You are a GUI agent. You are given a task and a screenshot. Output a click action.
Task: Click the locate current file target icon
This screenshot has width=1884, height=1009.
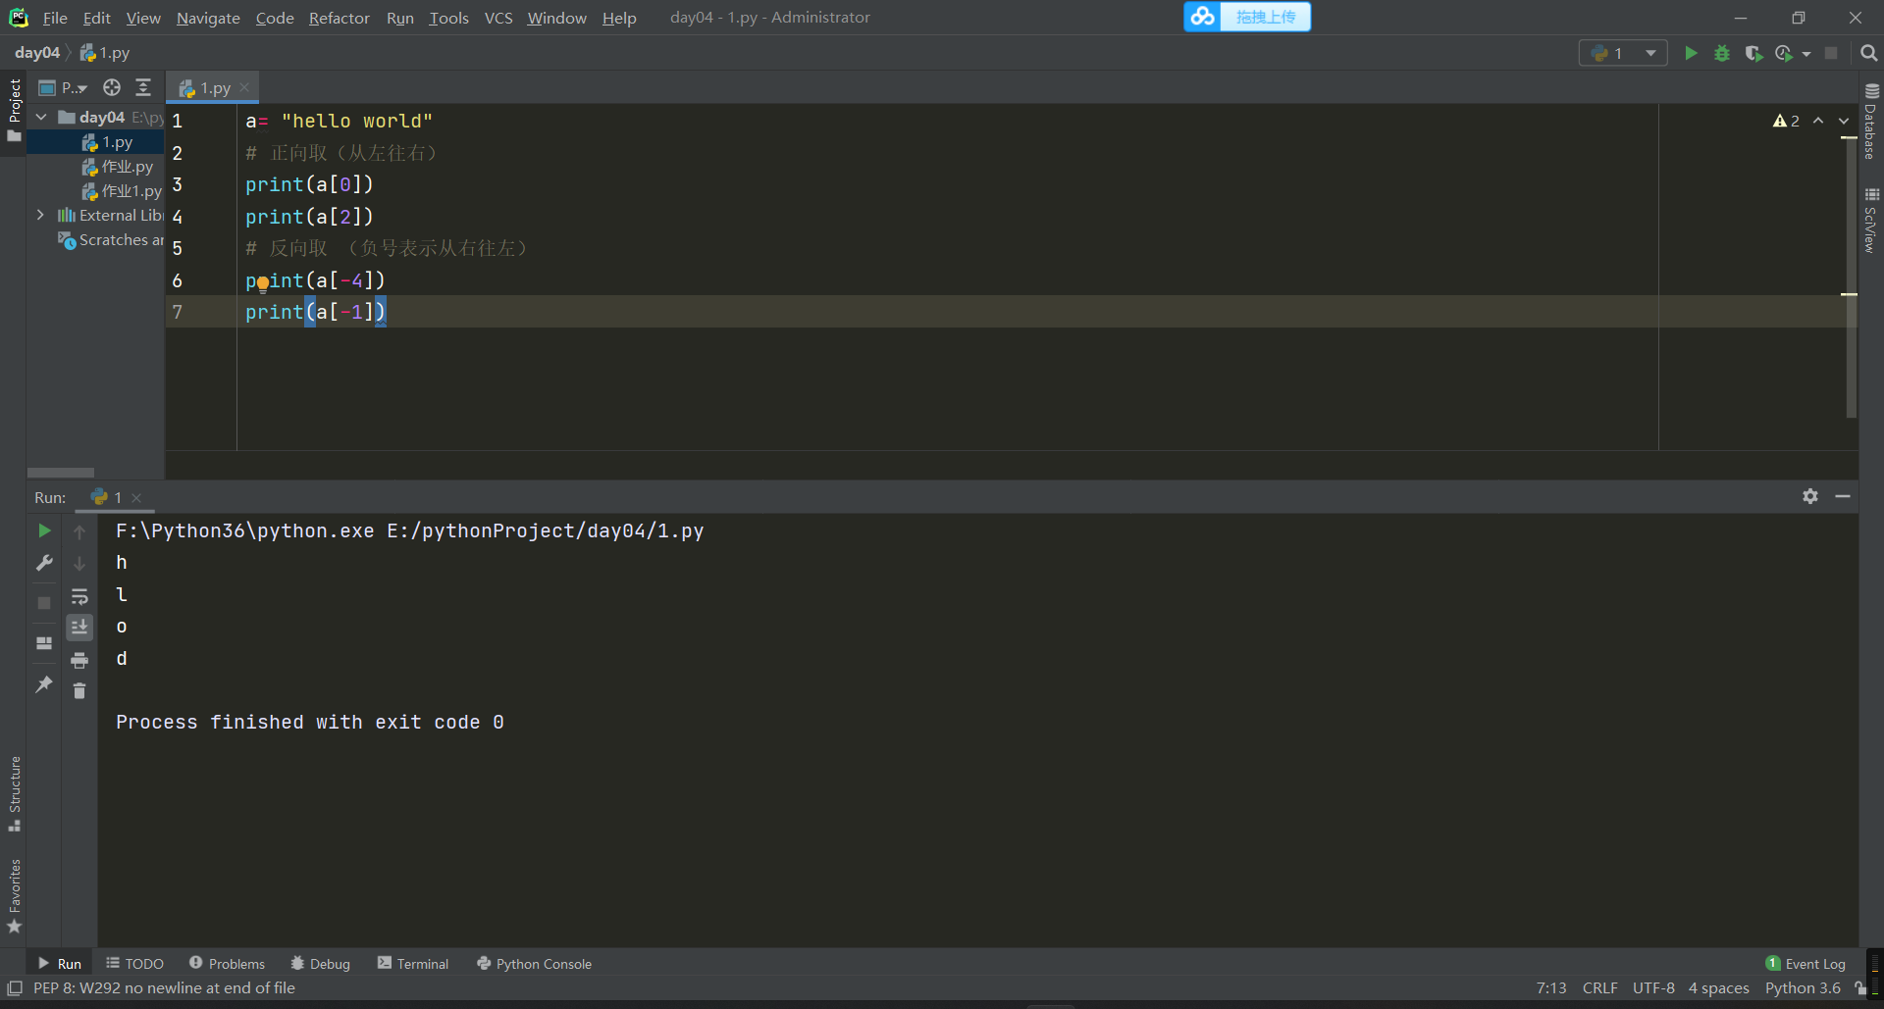(x=112, y=87)
